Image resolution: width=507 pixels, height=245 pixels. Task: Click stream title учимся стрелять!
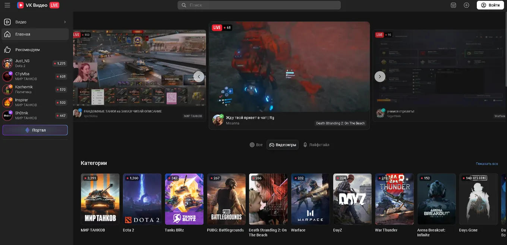click(400, 111)
